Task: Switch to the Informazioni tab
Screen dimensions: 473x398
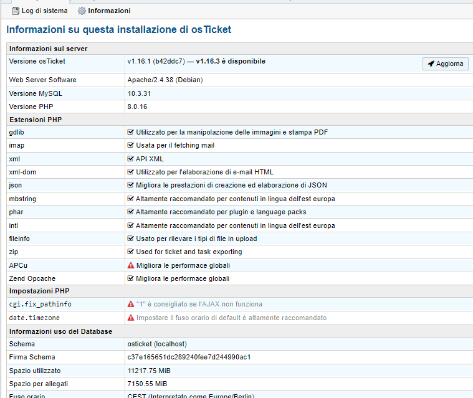Action: pyautogui.click(x=104, y=11)
